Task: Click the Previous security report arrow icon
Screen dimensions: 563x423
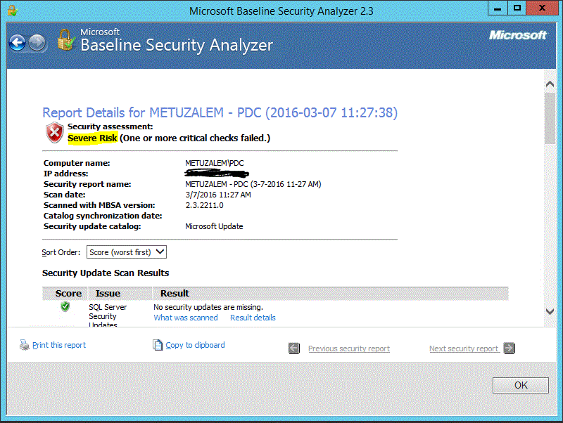Action: 293,348
